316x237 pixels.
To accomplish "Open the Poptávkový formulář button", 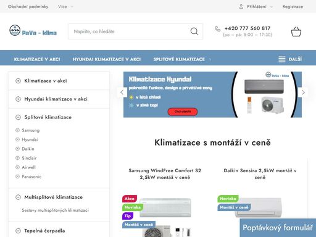I will click(x=278, y=228).
